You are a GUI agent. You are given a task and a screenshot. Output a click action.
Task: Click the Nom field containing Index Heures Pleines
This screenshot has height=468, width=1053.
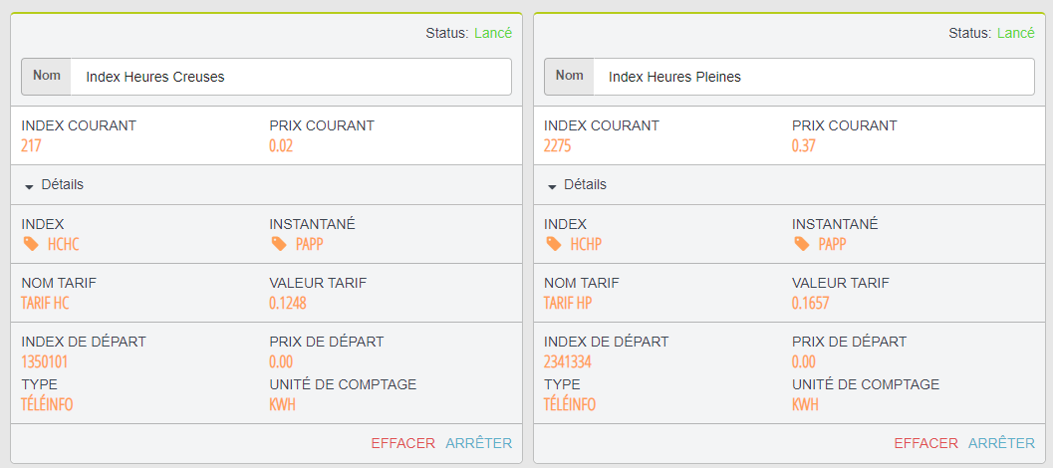(812, 77)
